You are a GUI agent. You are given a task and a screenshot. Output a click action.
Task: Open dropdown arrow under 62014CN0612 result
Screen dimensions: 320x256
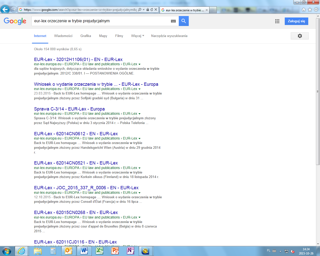coord(139,138)
